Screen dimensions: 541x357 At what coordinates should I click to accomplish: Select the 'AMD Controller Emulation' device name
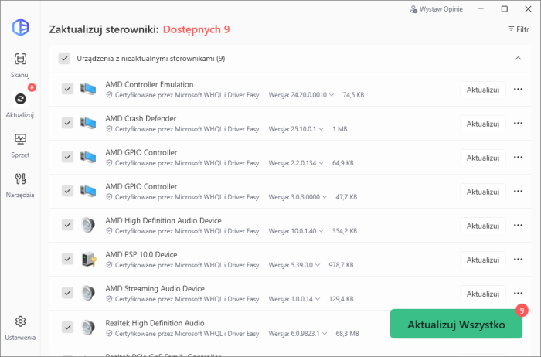pyautogui.click(x=149, y=84)
